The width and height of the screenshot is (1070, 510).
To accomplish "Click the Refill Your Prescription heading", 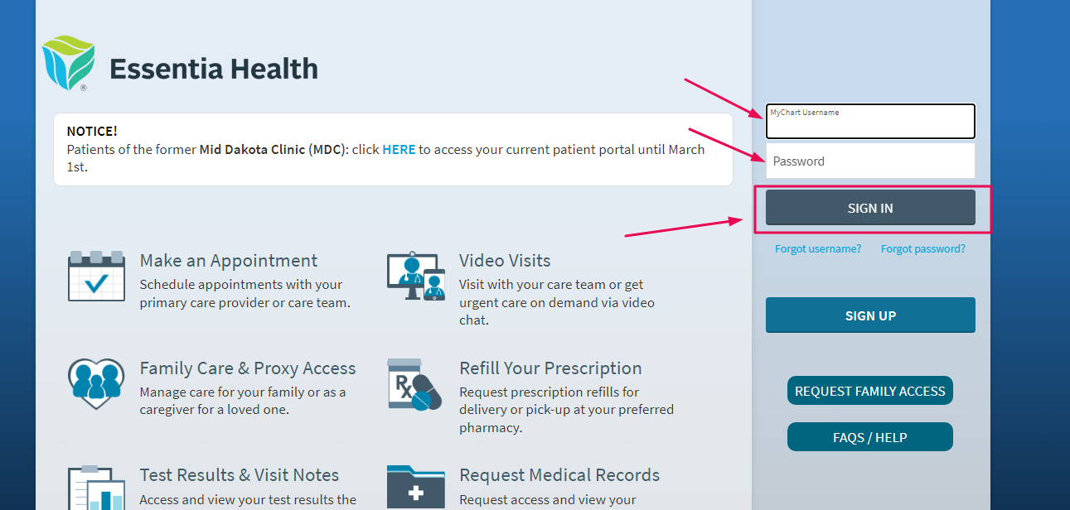I will tap(551, 368).
